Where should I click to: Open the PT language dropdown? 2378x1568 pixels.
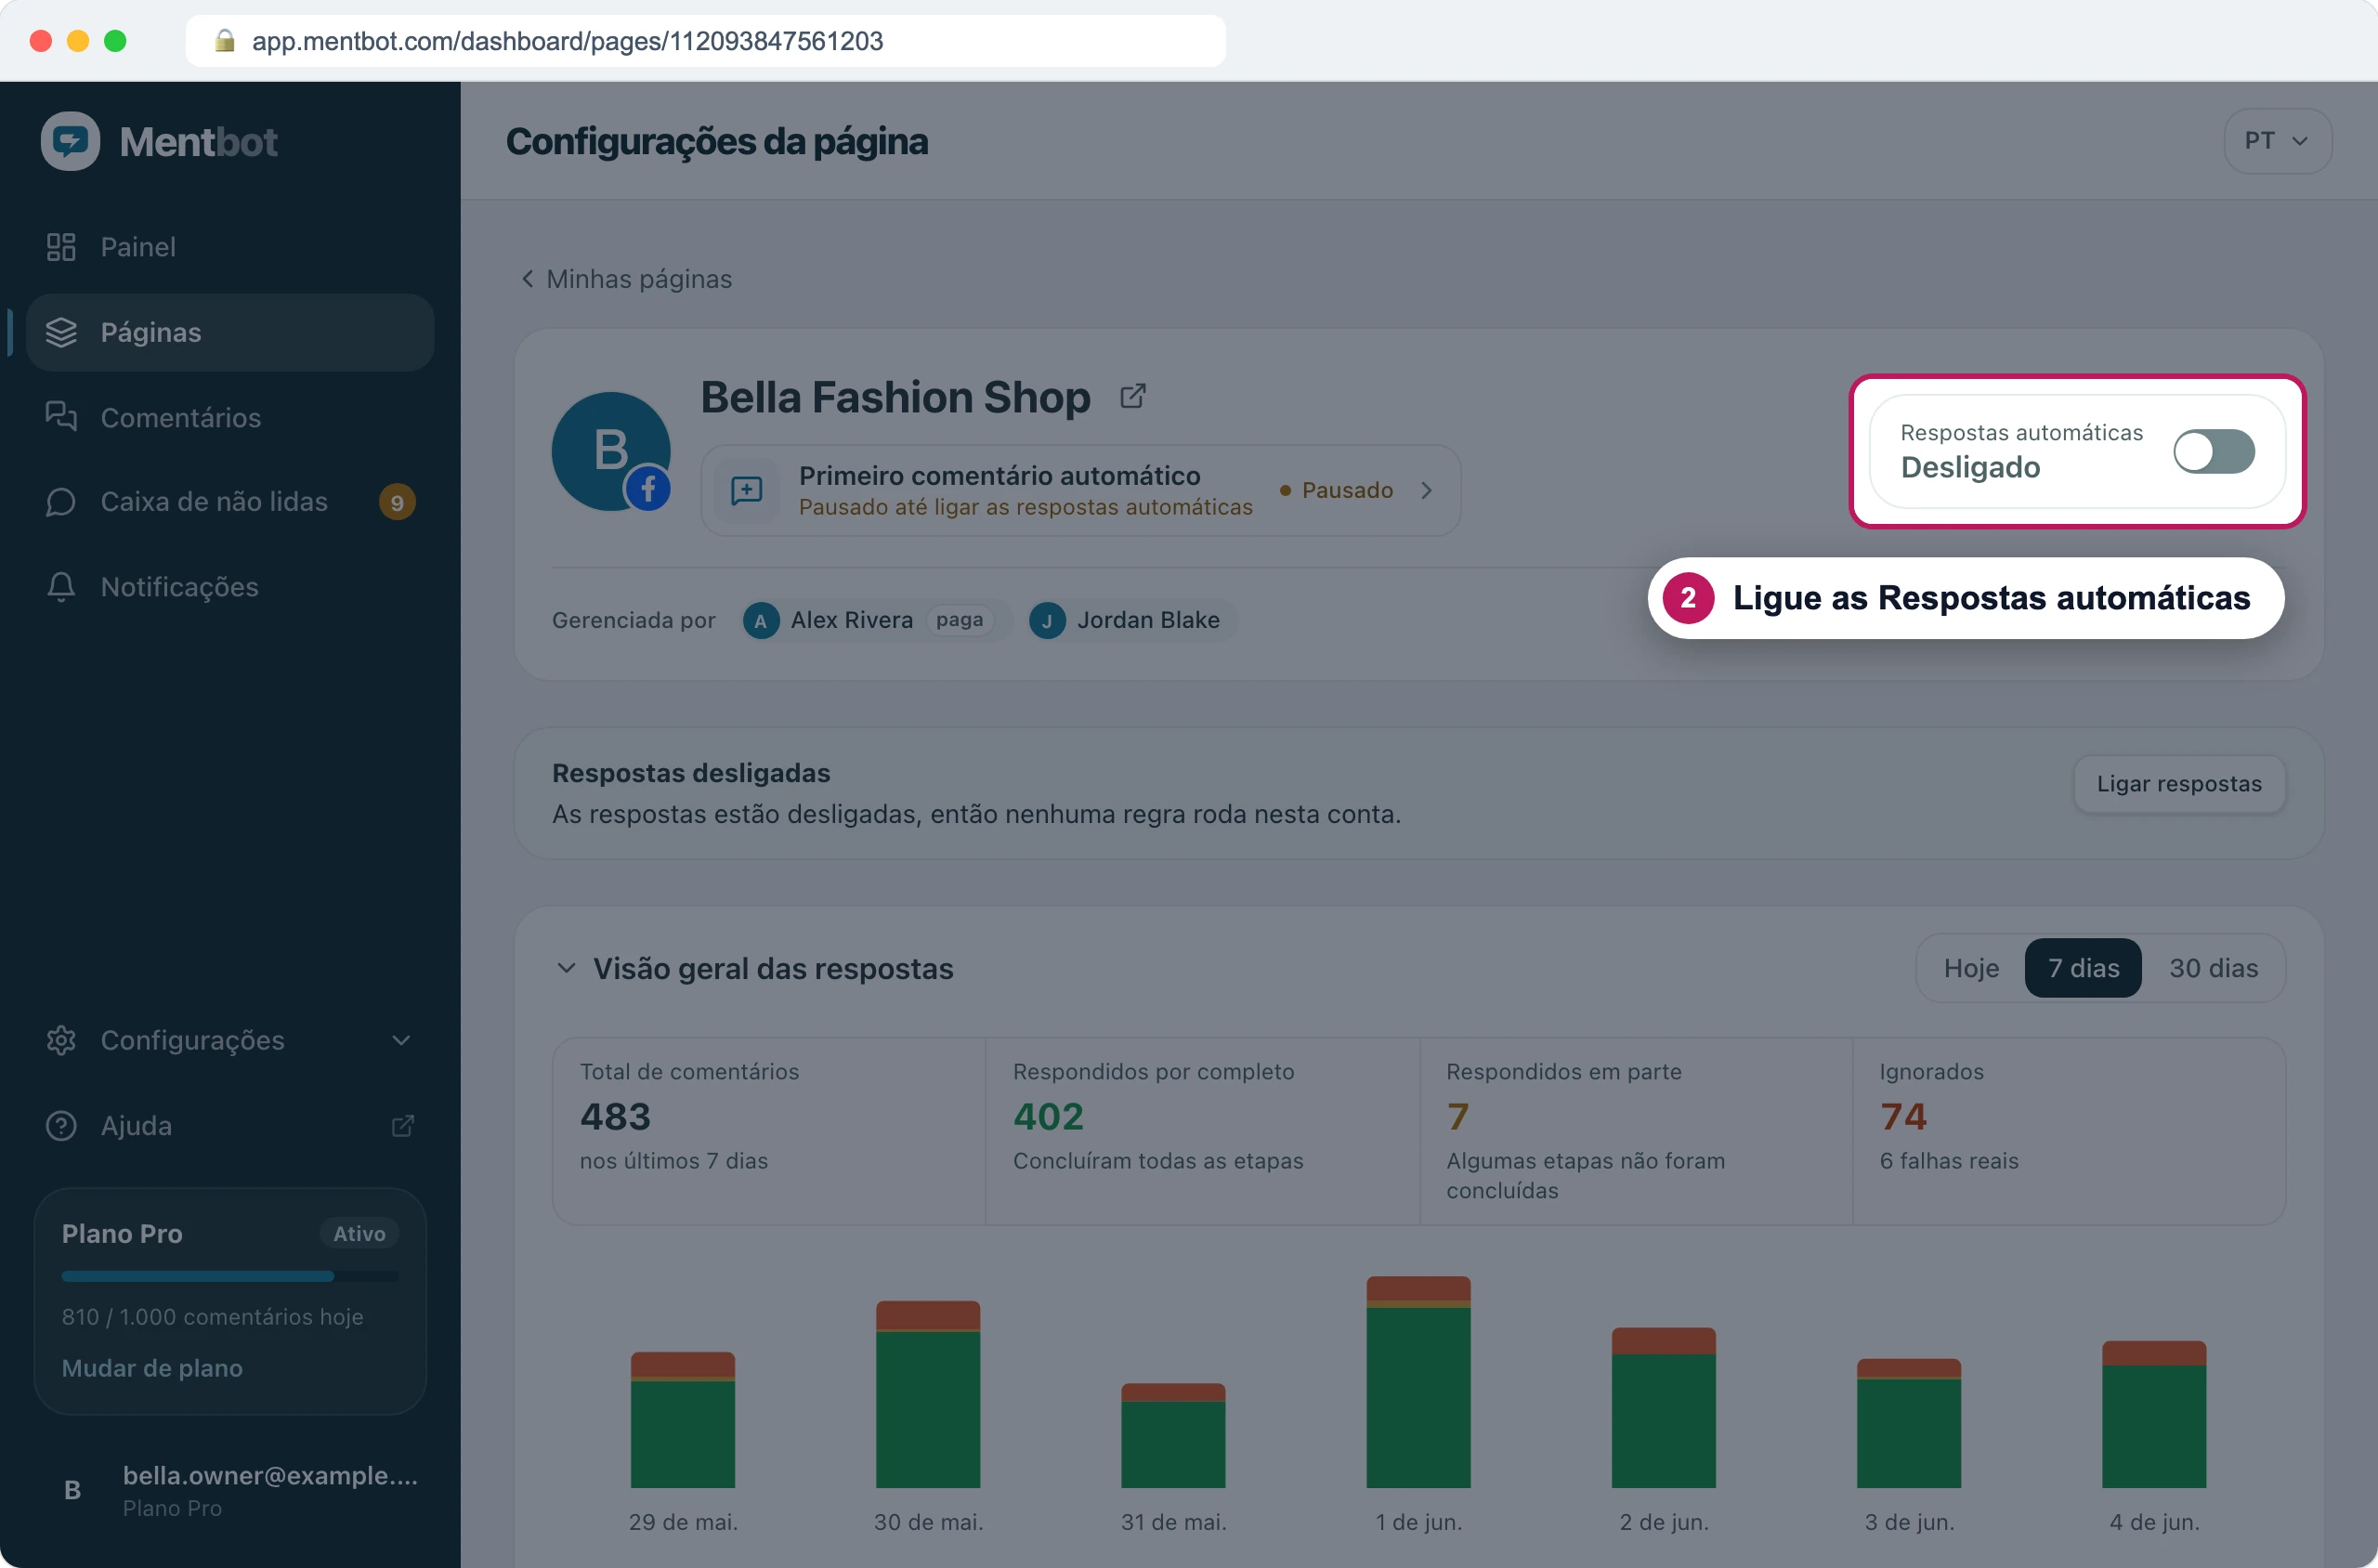[2277, 141]
